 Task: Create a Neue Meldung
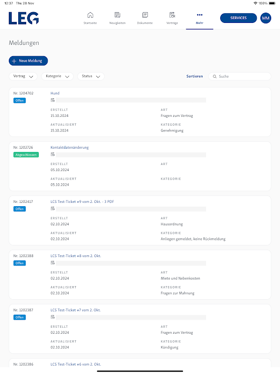[x=28, y=61]
